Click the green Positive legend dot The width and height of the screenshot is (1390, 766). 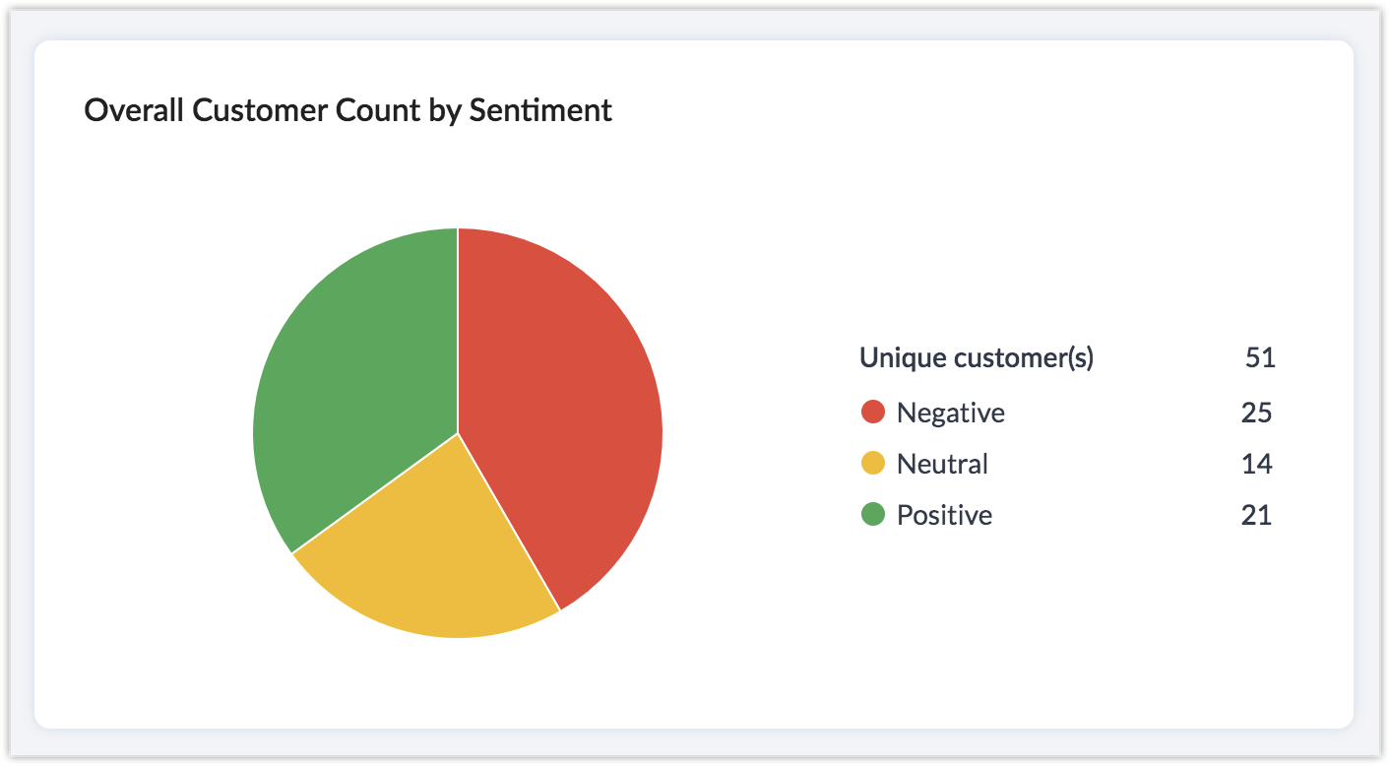coord(873,514)
